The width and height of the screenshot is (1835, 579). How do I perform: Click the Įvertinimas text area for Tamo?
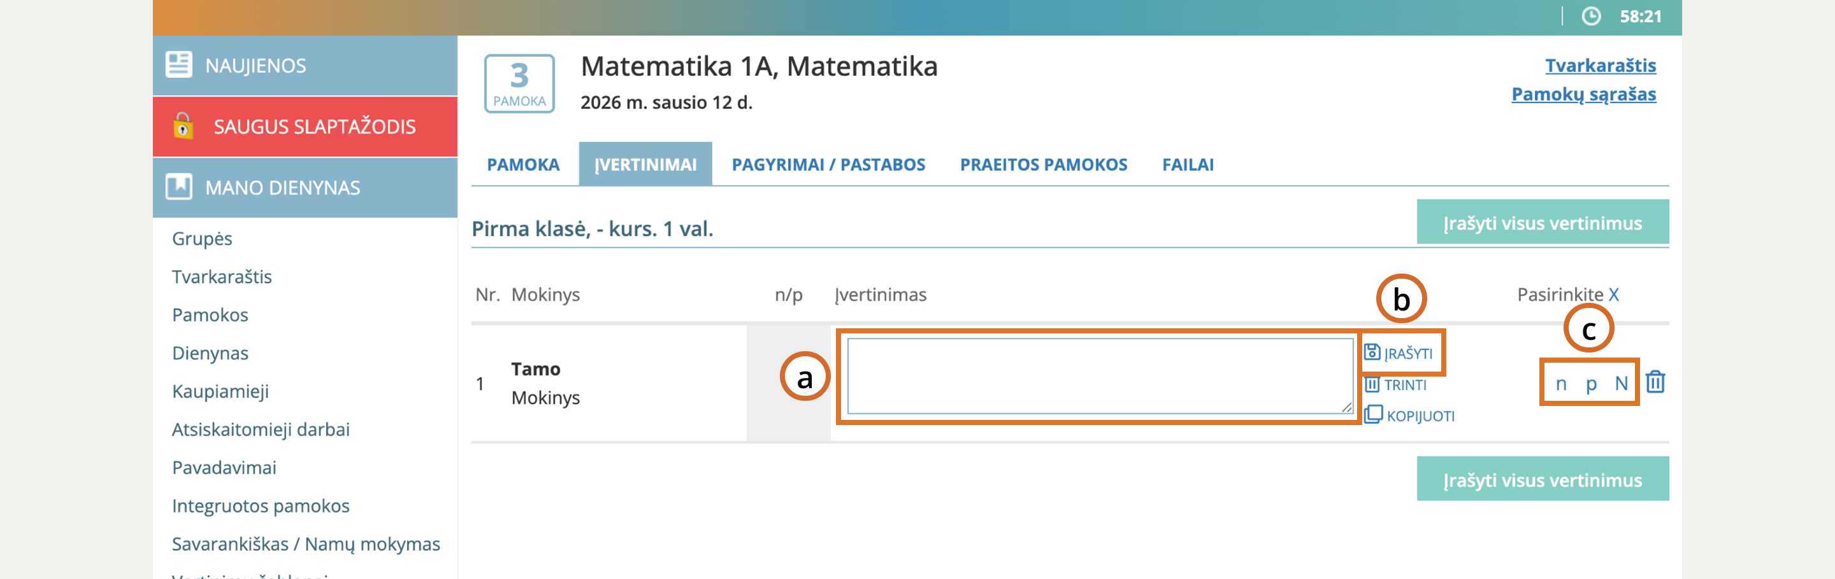pos(1099,375)
